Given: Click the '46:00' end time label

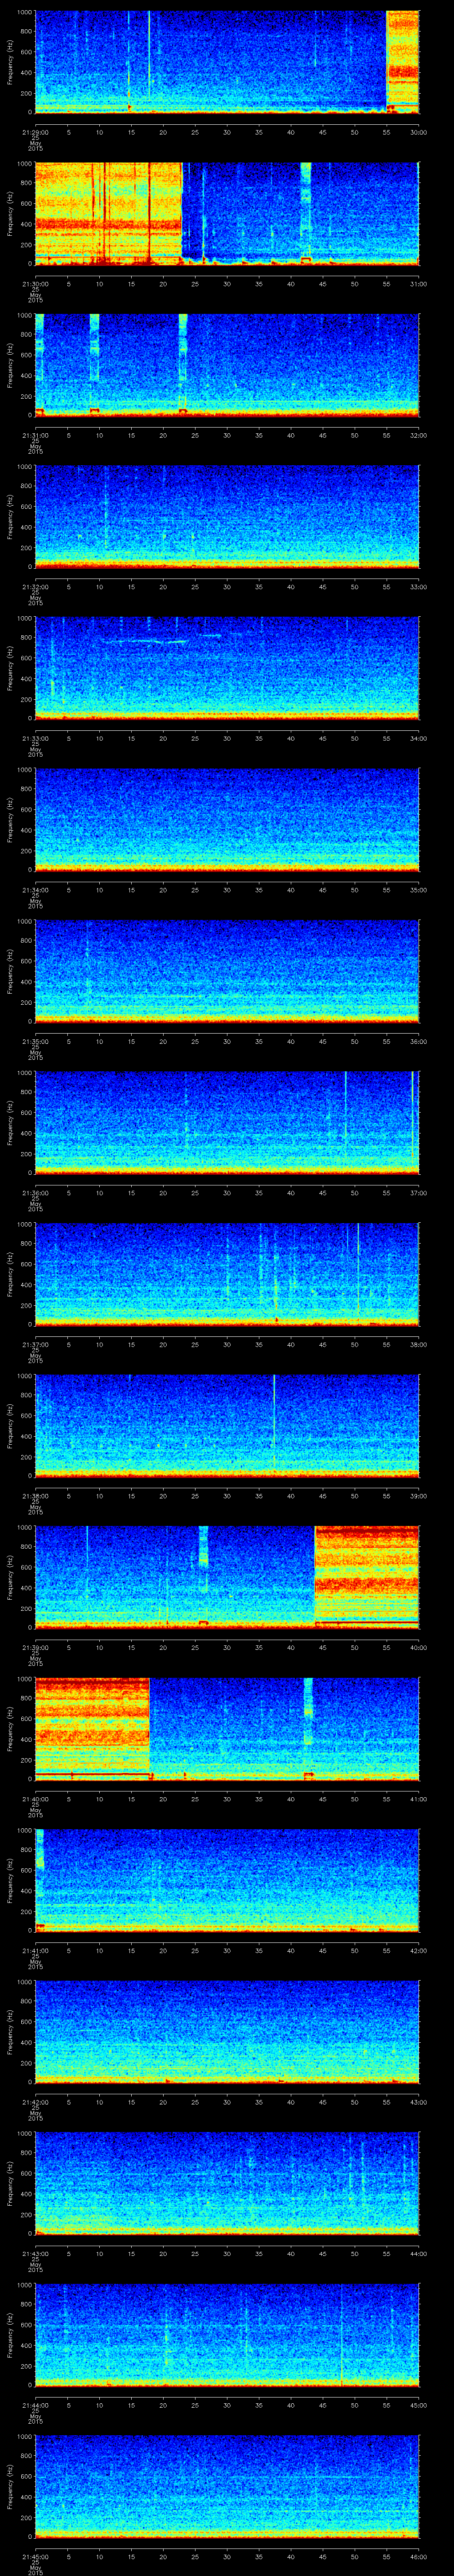Looking at the screenshot, I should (418, 2557).
